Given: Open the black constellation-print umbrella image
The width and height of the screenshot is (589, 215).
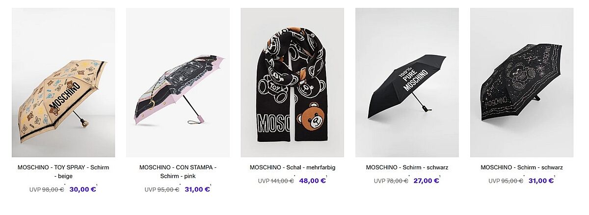Looking at the screenshot, I should click(521, 82).
